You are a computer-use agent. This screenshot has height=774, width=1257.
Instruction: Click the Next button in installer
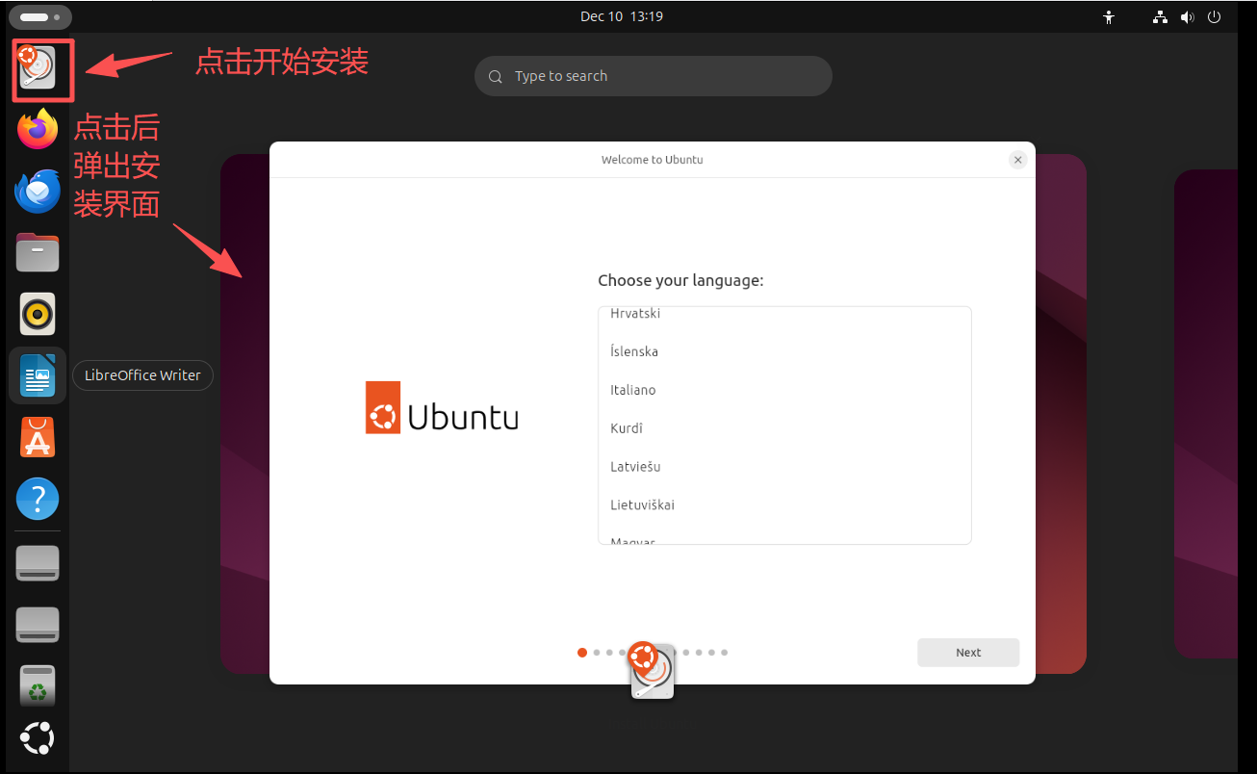click(x=968, y=652)
